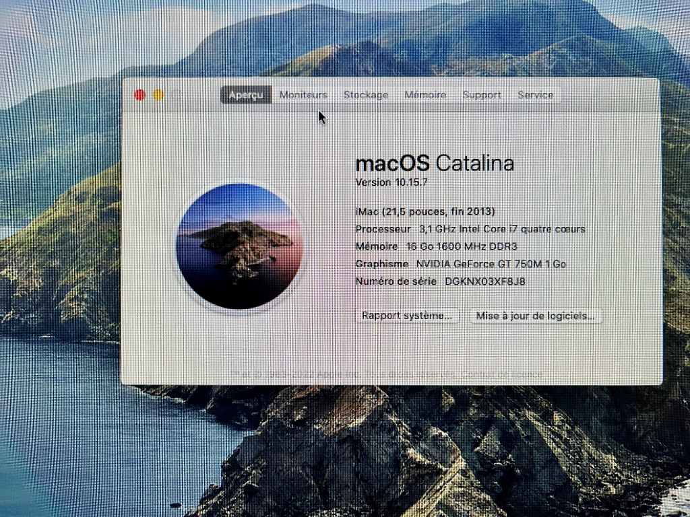690x517 pixels.
Task: Click the Rapport système button
Action: click(x=407, y=316)
